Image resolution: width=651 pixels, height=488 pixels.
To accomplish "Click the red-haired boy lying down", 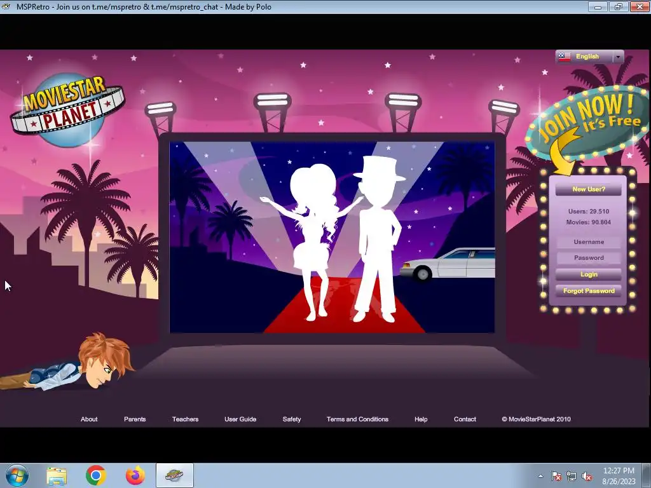I will [x=67, y=362].
